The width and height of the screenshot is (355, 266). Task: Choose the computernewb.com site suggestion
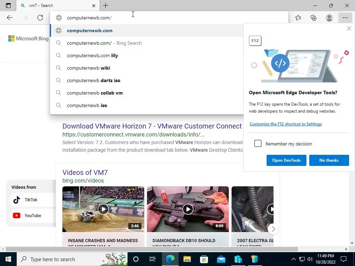(147, 30)
